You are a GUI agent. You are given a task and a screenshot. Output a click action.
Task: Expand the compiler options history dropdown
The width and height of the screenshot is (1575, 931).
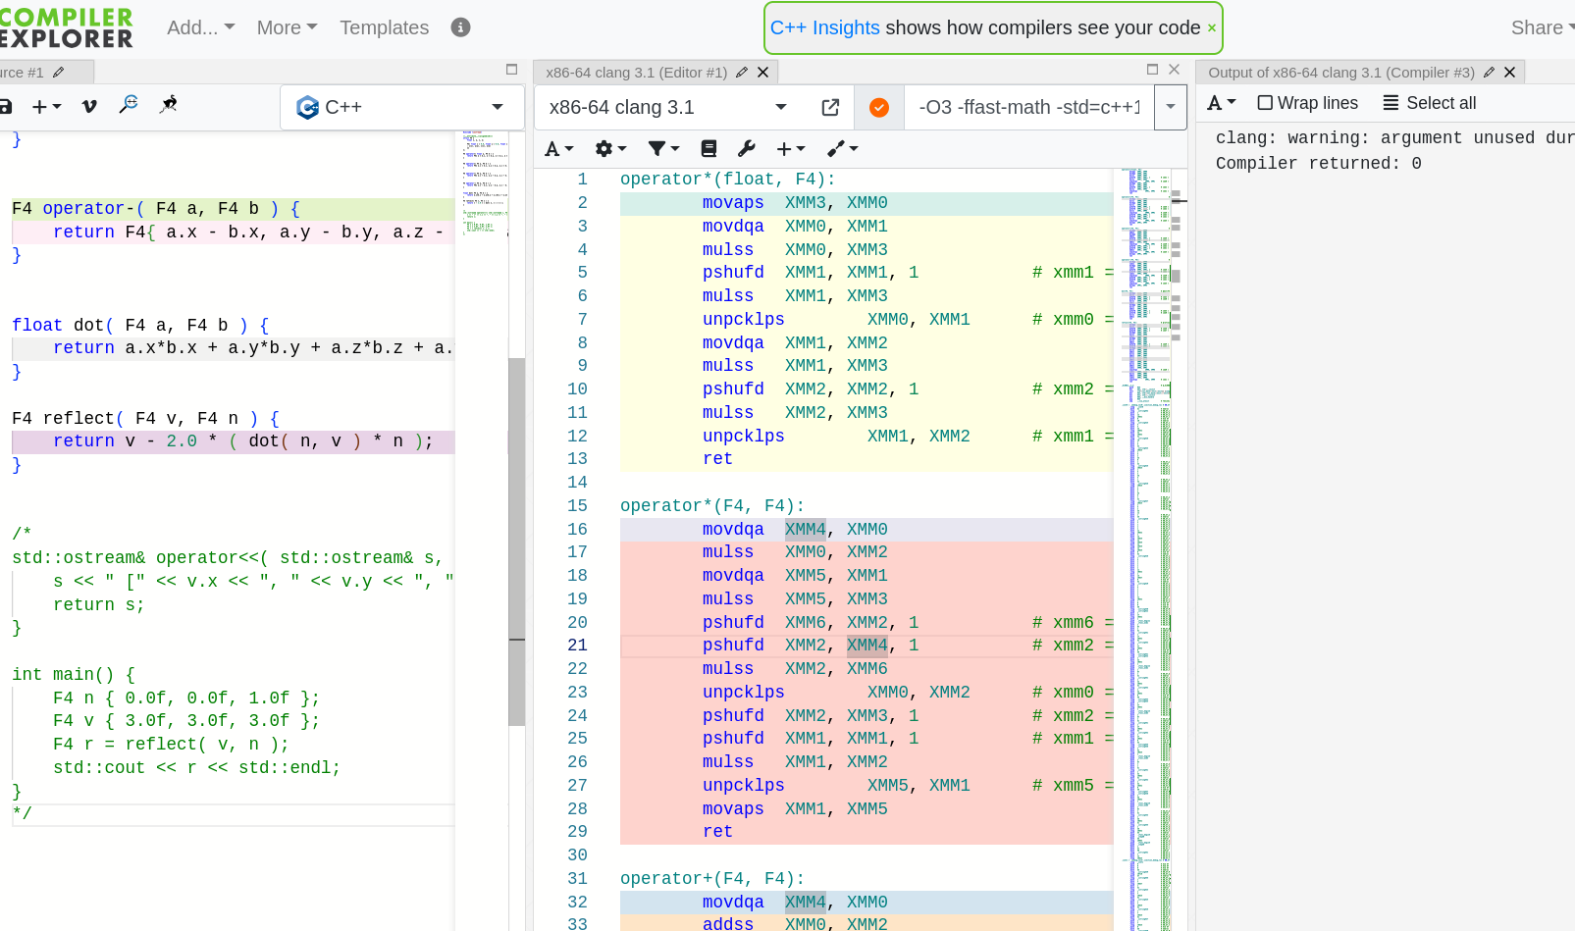(1171, 108)
